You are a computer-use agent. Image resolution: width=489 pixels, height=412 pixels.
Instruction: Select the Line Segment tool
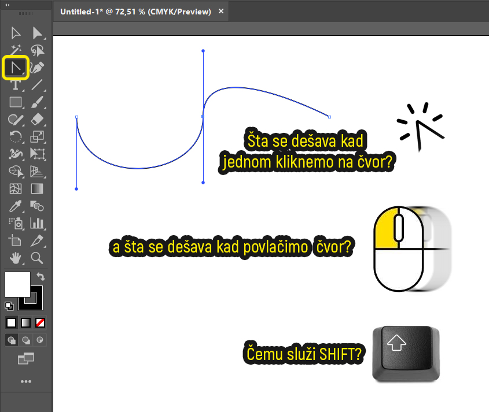pos(37,85)
